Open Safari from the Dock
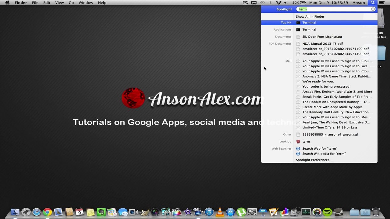The width and height of the screenshot is (390, 219). click(x=37, y=212)
